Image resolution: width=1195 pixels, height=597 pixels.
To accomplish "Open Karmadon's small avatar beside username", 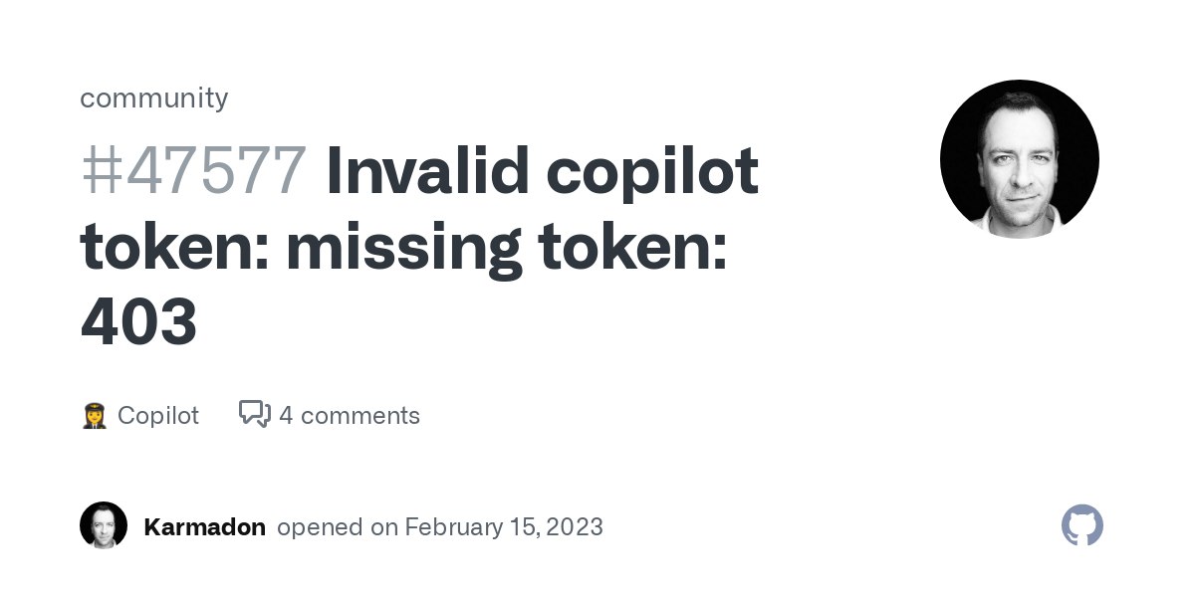I will (104, 525).
